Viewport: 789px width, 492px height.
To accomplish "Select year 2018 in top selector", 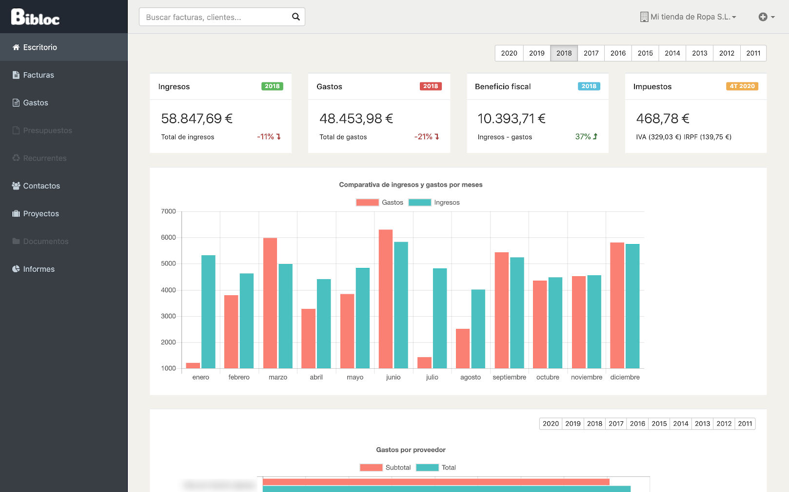I will click(564, 53).
